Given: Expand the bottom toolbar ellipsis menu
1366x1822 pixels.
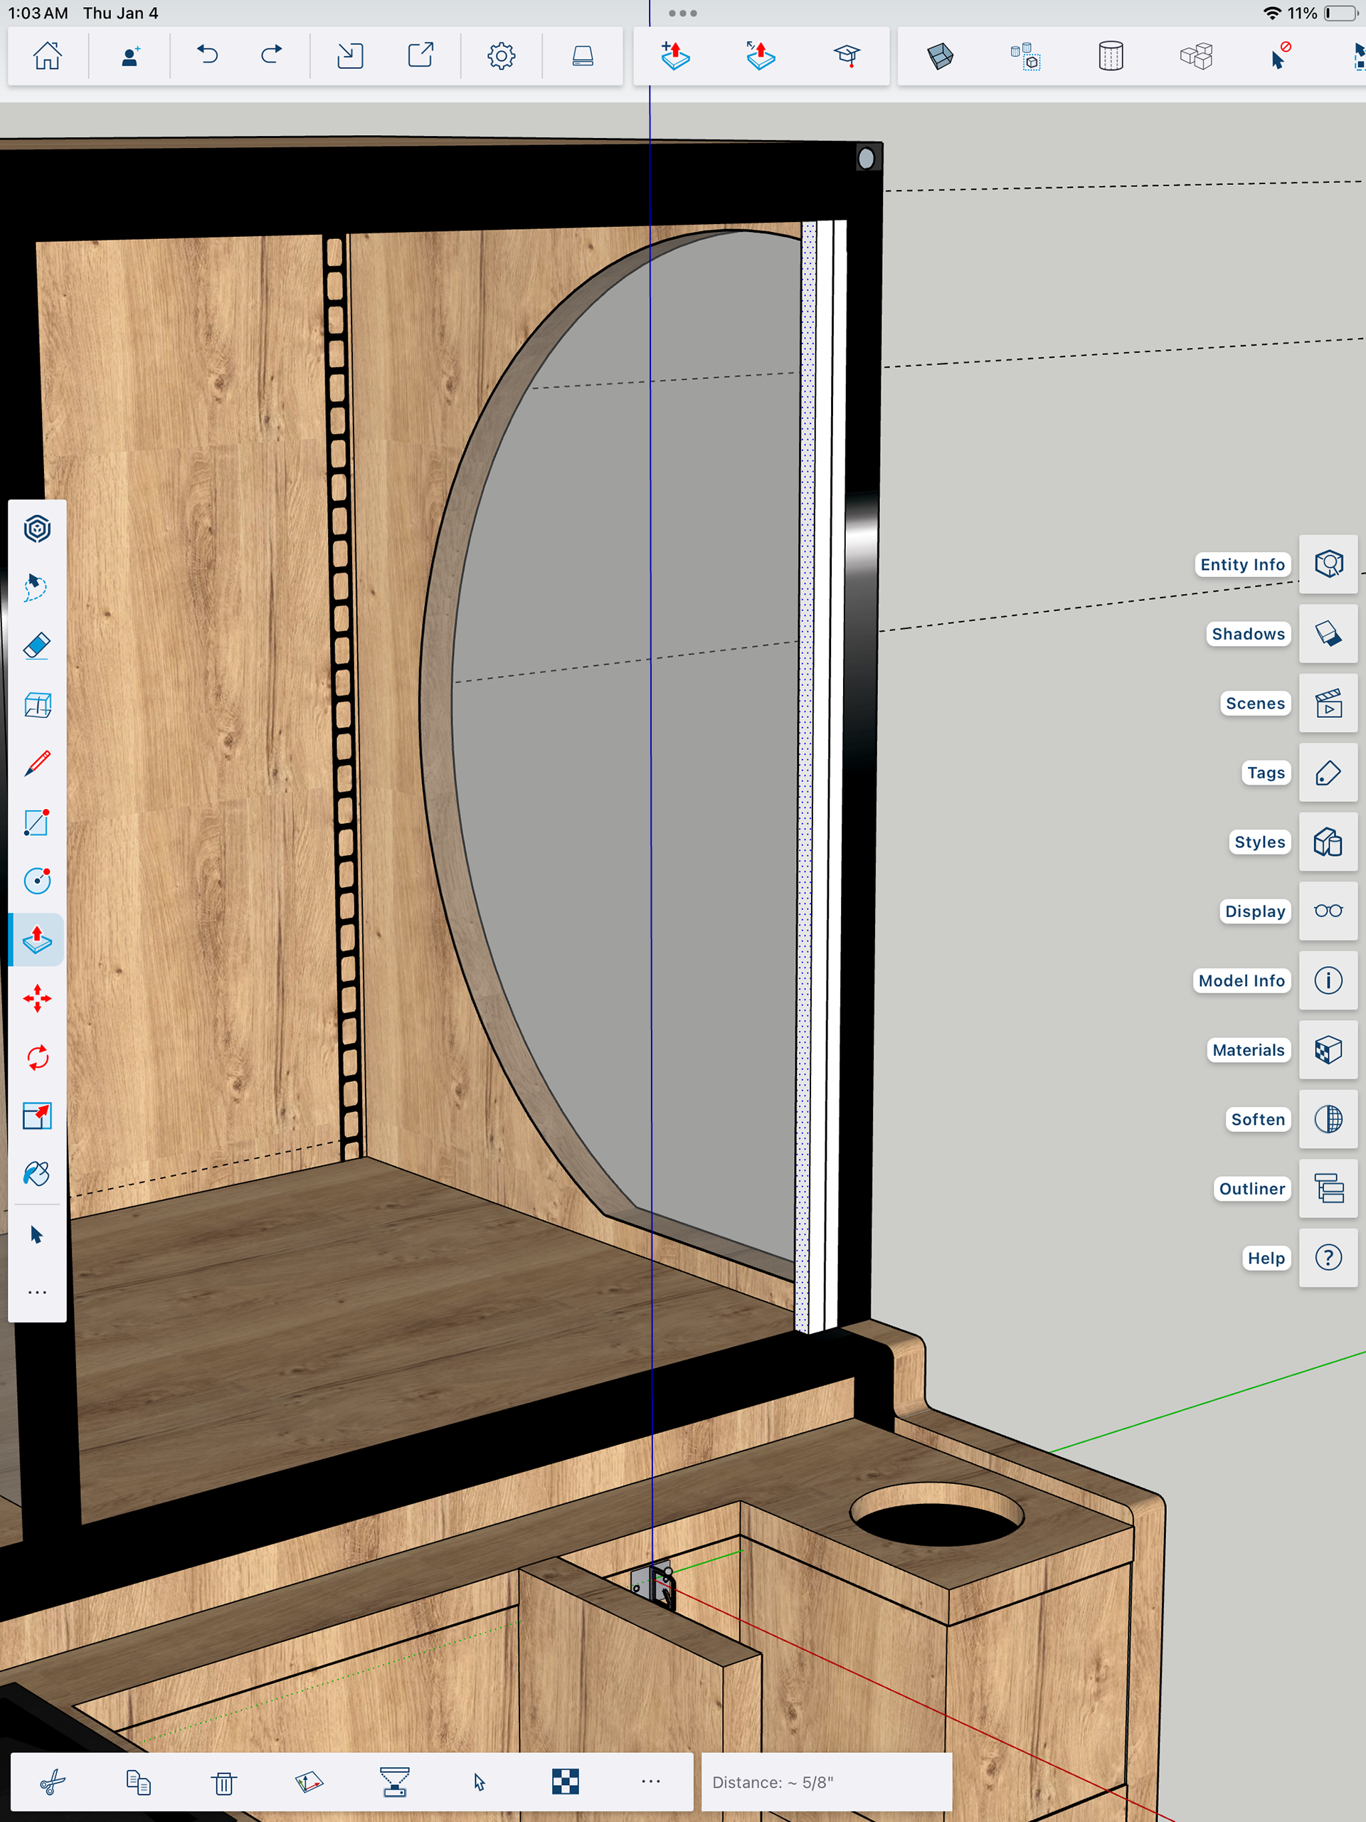Looking at the screenshot, I should (650, 1781).
